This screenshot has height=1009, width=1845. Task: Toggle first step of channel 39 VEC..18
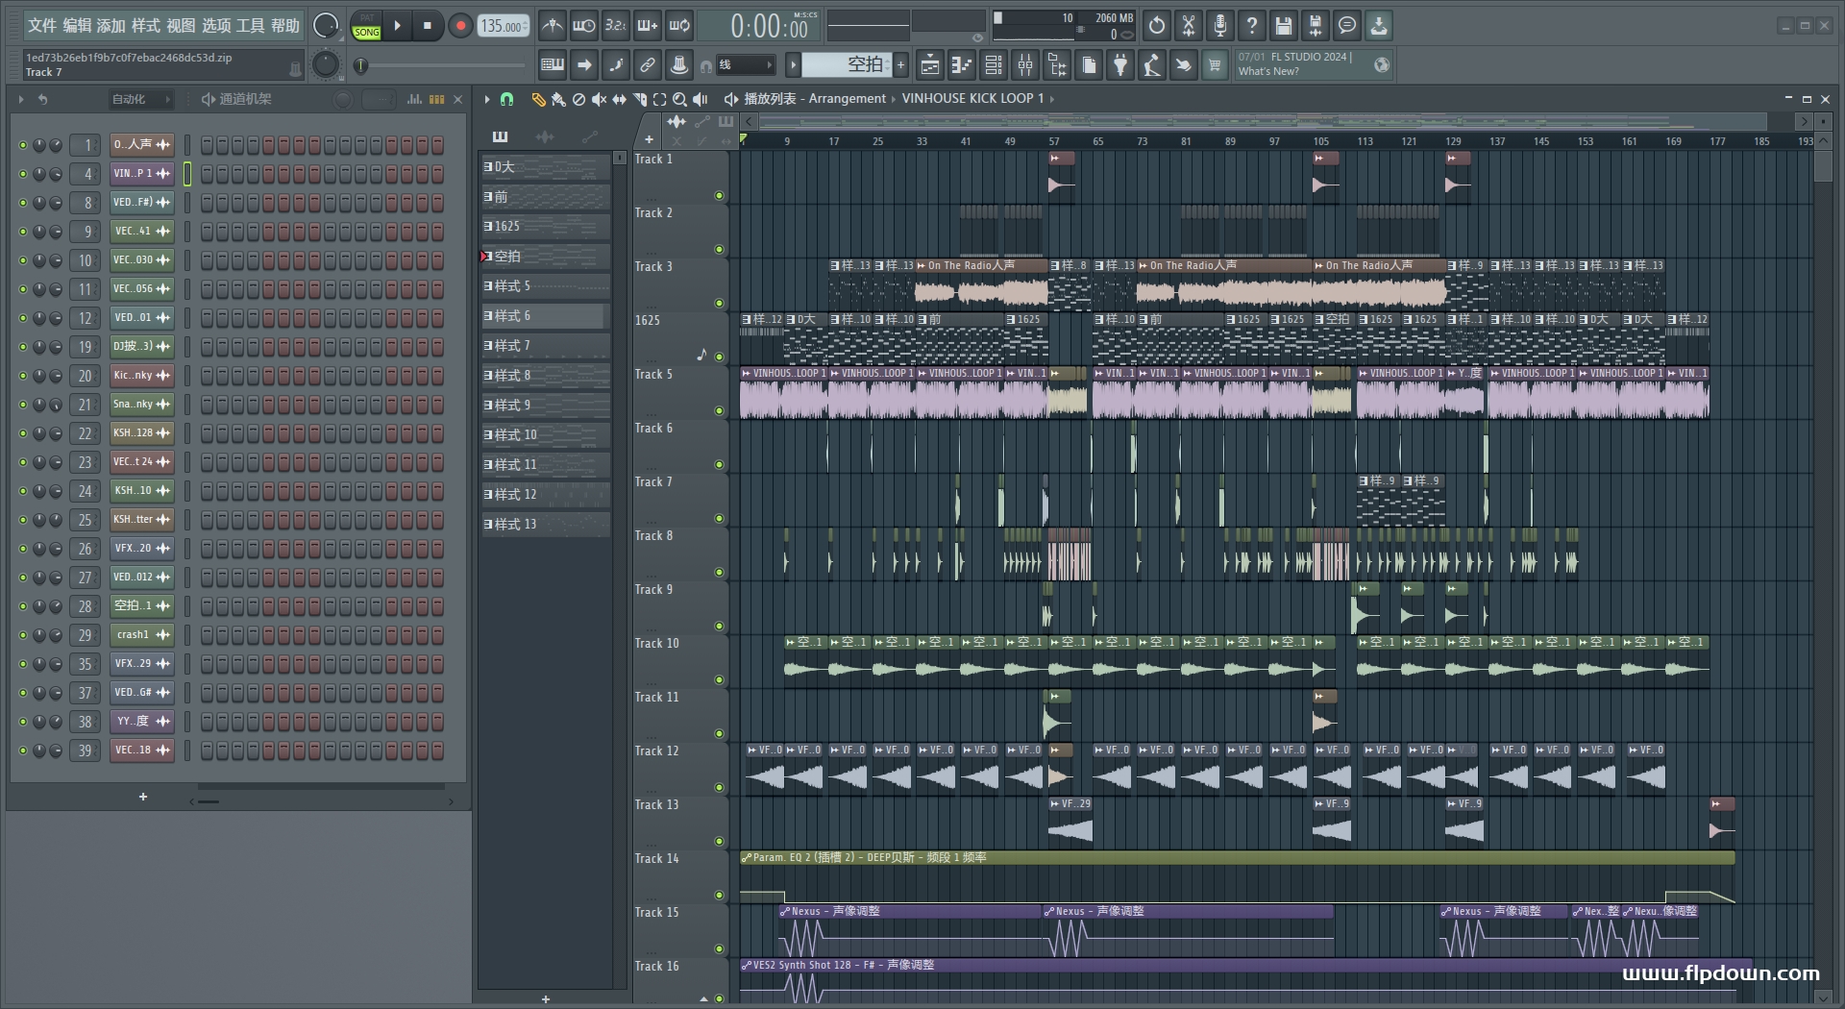208,751
